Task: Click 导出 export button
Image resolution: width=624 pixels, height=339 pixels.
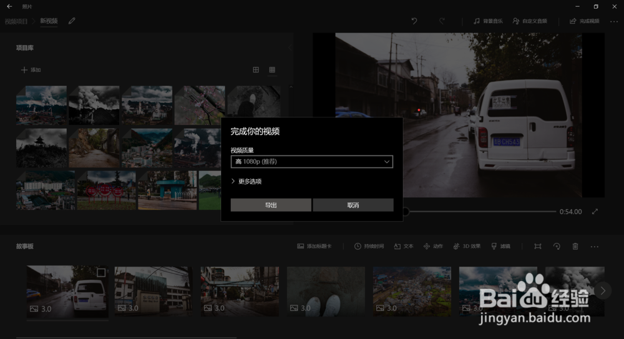Action: (271, 205)
